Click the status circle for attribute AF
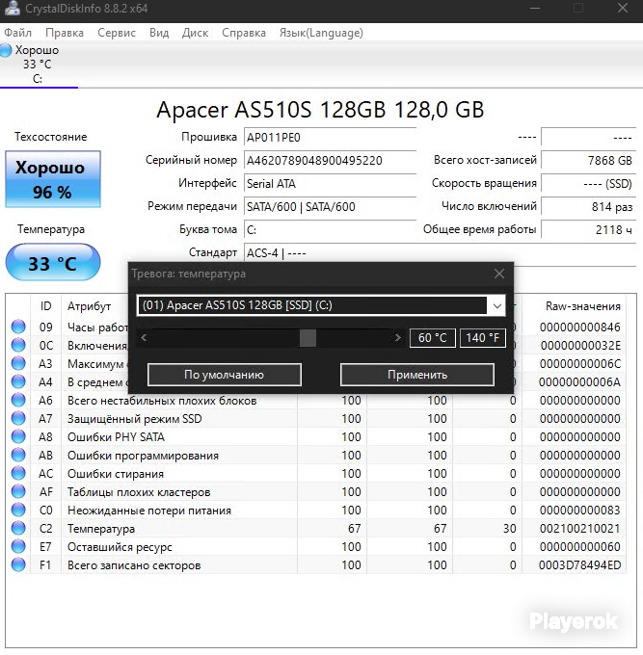The image size is (643, 655). 18,491
